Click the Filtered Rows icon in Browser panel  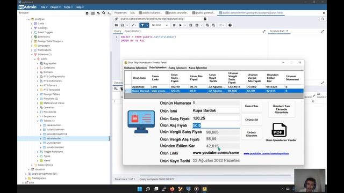98,13
